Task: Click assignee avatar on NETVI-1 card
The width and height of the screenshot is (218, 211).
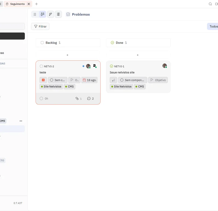Action: click(x=165, y=66)
